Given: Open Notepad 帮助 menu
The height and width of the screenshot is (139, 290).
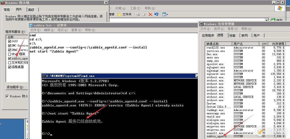Looking at the screenshot, I should (90, 30).
